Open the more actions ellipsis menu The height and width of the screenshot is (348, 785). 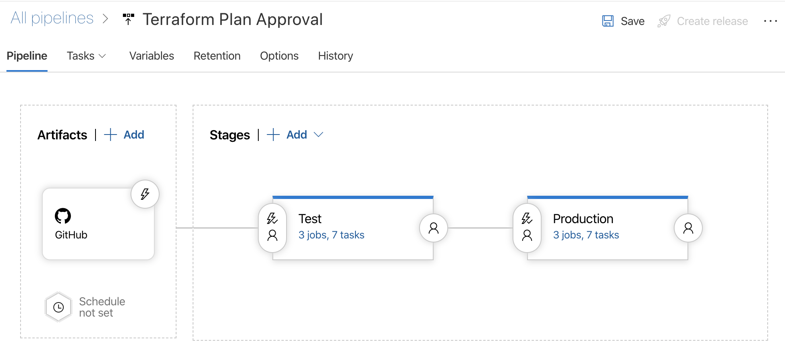tap(770, 21)
